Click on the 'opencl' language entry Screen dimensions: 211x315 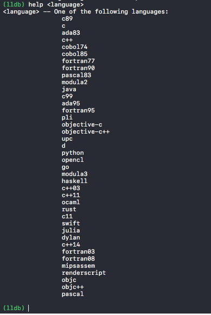[x=73, y=160]
